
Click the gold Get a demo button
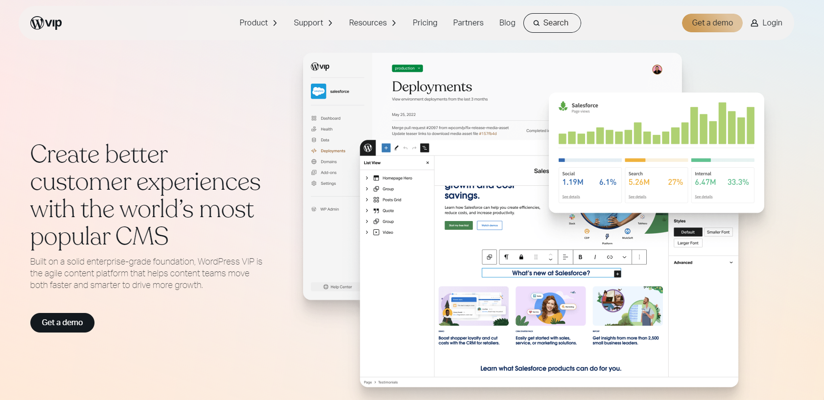[x=712, y=23]
